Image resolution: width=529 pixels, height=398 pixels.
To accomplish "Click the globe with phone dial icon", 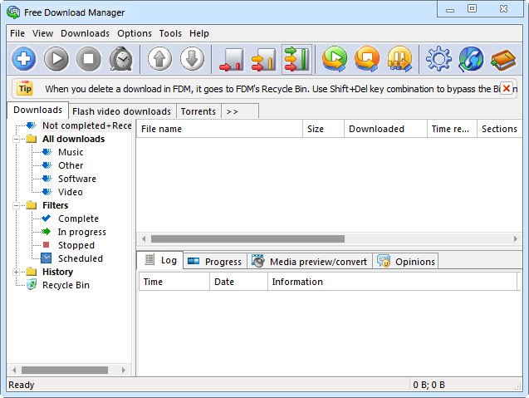I will click(471, 59).
